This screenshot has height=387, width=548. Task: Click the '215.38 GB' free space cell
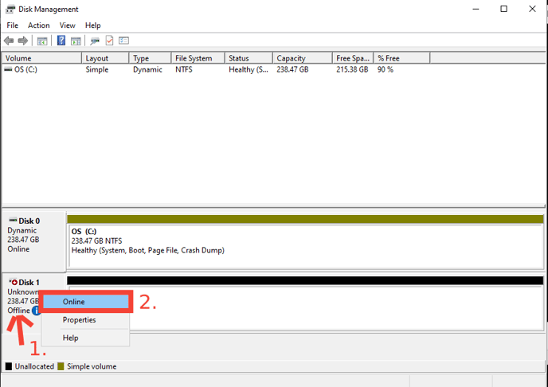pyautogui.click(x=352, y=69)
